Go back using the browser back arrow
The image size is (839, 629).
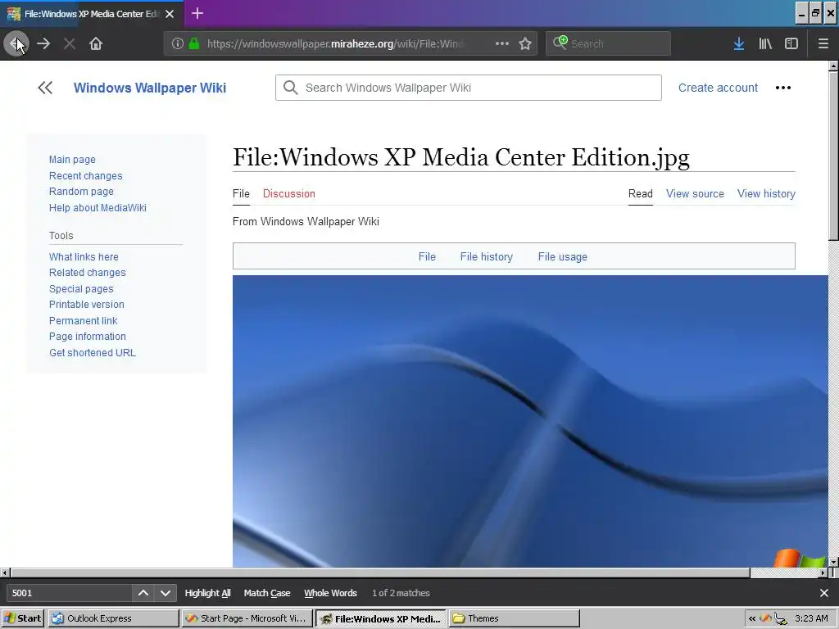pos(16,43)
